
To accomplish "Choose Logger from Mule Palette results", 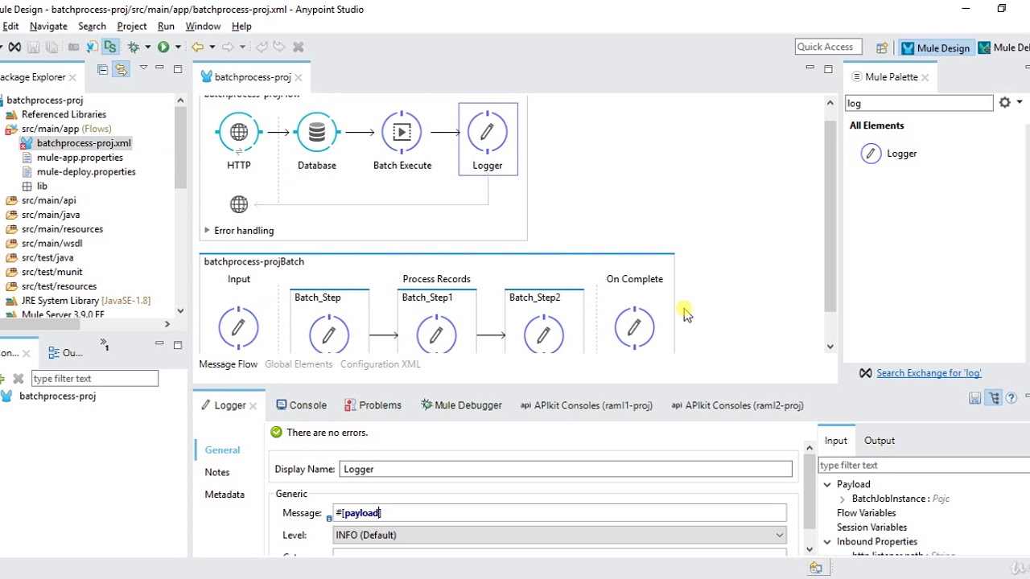I will pos(889,154).
